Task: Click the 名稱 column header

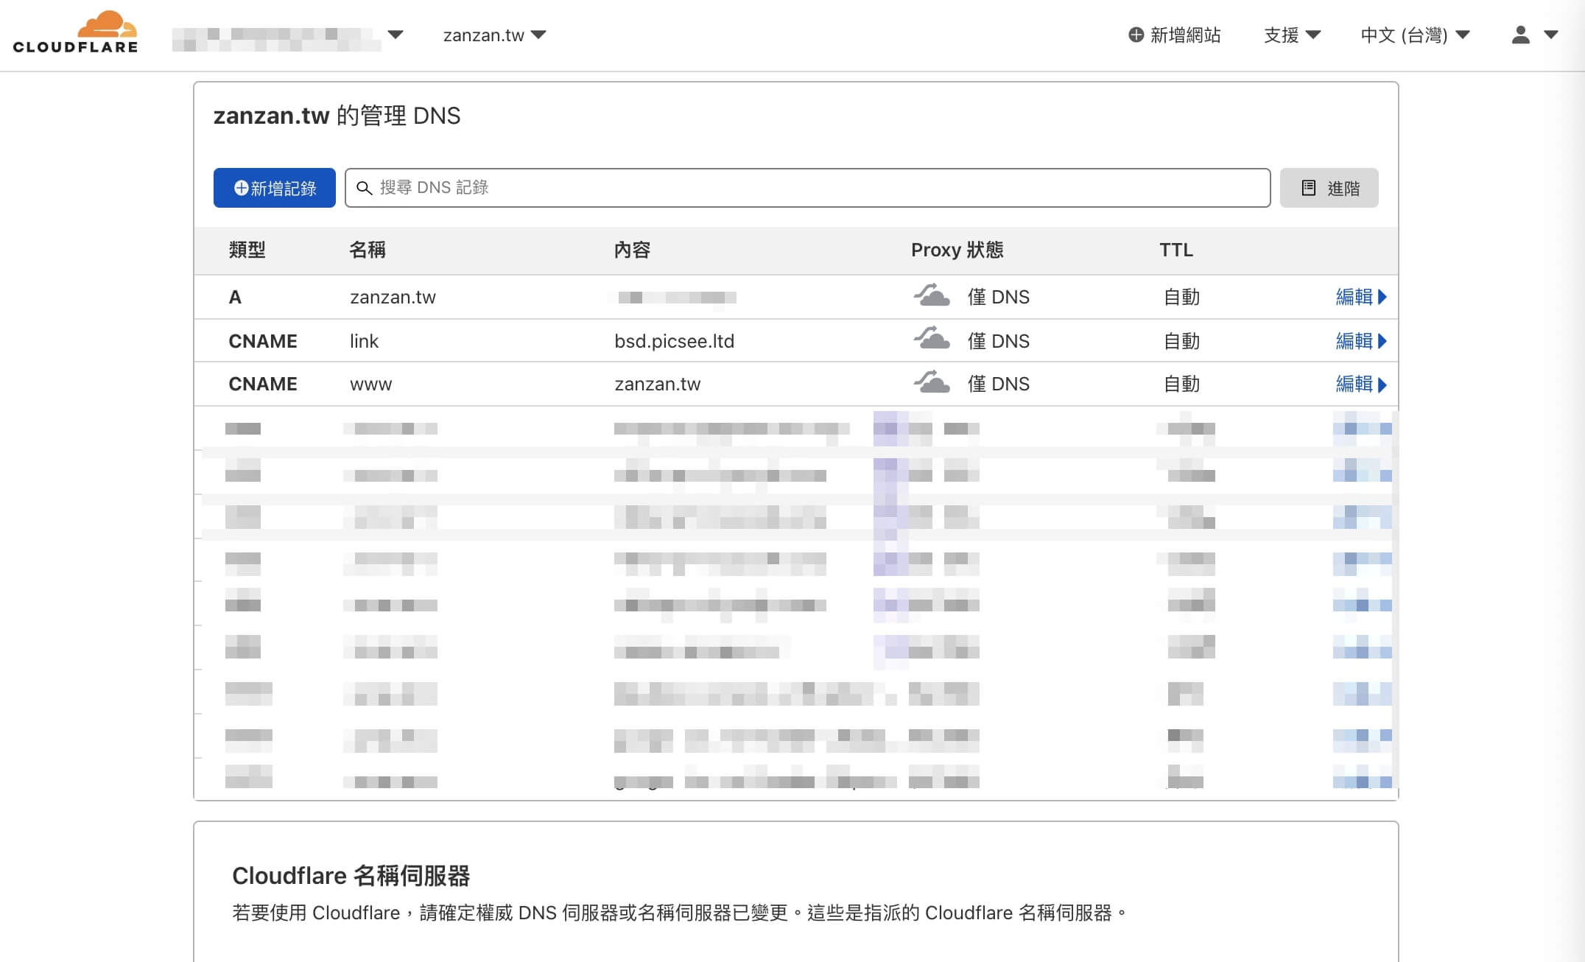Action: (x=368, y=250)
